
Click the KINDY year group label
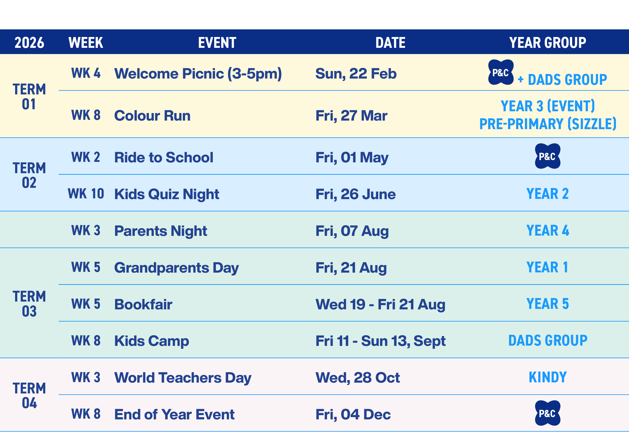547,377
